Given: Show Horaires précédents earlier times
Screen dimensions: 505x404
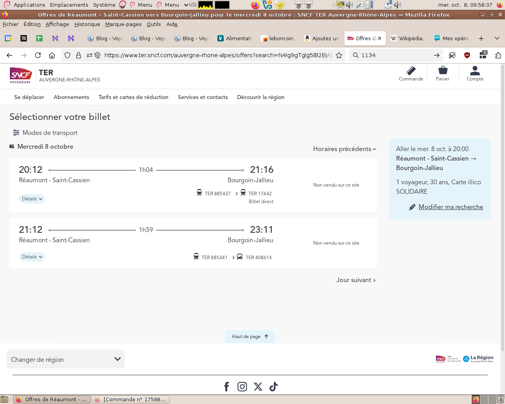Looking at the screenshot, I should (x=344, y=149).
